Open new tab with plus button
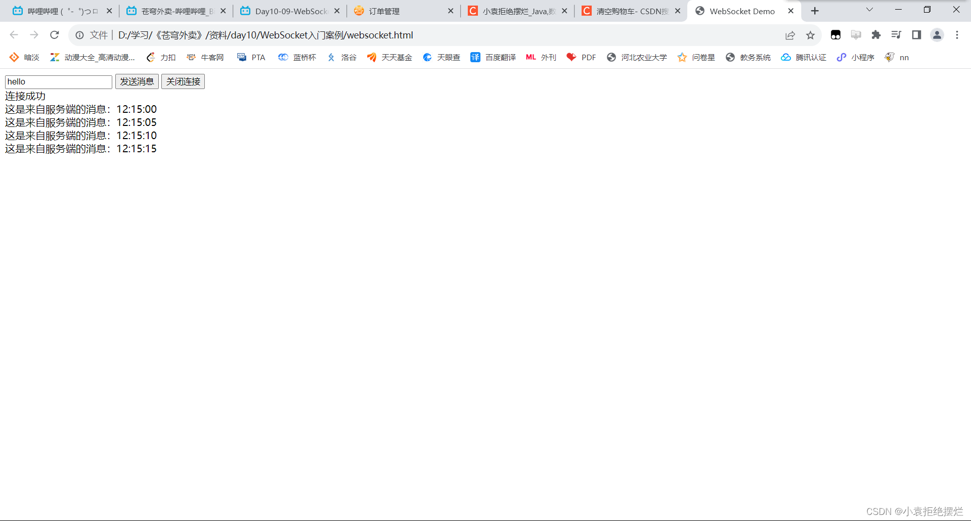Screen dimensions: 971x521 pyautogui.click(x=815, y=11)
